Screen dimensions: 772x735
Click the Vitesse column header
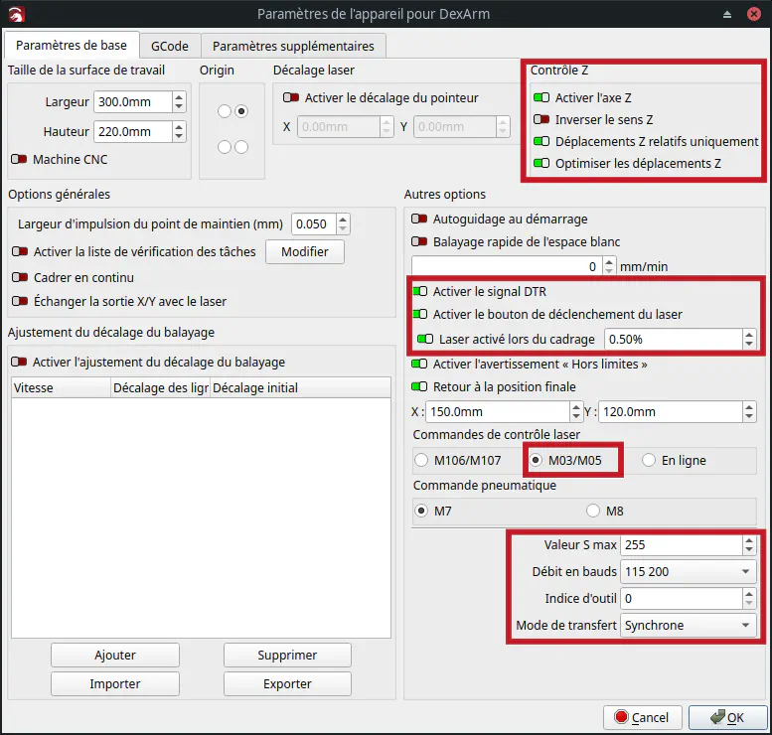click(x=62, y=388)
